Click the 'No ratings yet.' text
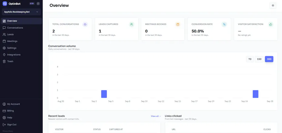 244,35
